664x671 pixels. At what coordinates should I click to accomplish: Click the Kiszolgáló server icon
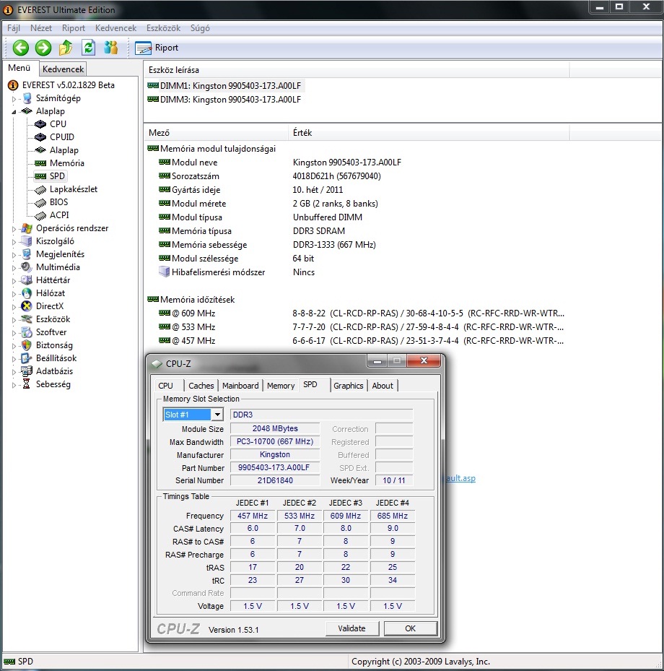27,241
